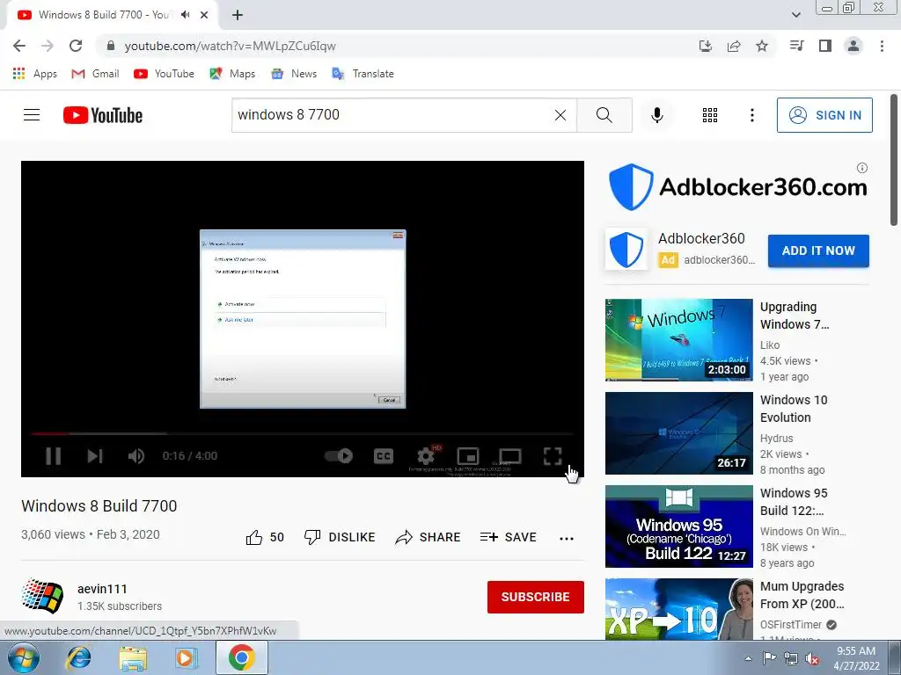Open Maps bookmark
Screen dimensions: 901x675
pos(232,74)
